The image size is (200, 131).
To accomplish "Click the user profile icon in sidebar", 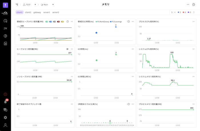I will point(5,125).
